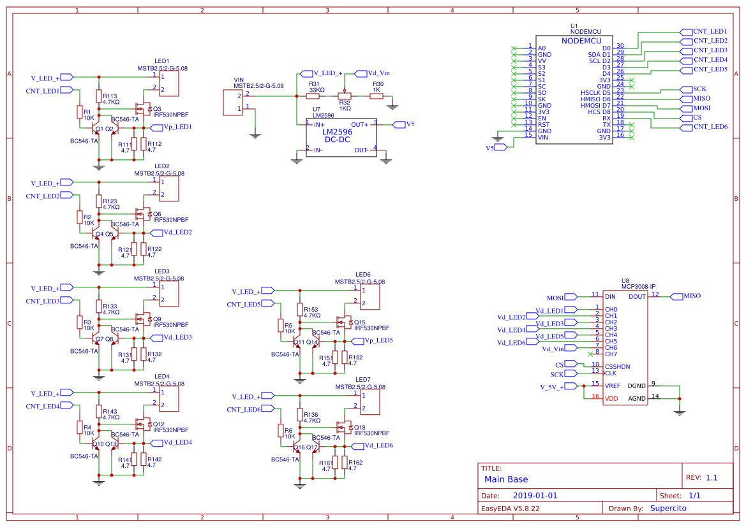Click the NODEMCU U1 component symbol

tap(574, 89)
